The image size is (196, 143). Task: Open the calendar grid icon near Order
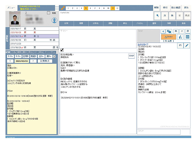[188, 37]
